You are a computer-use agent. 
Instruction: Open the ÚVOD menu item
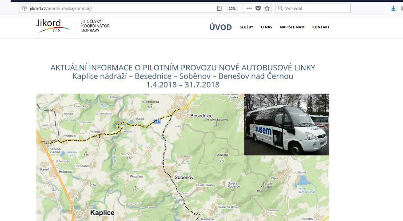coord(220,27)
